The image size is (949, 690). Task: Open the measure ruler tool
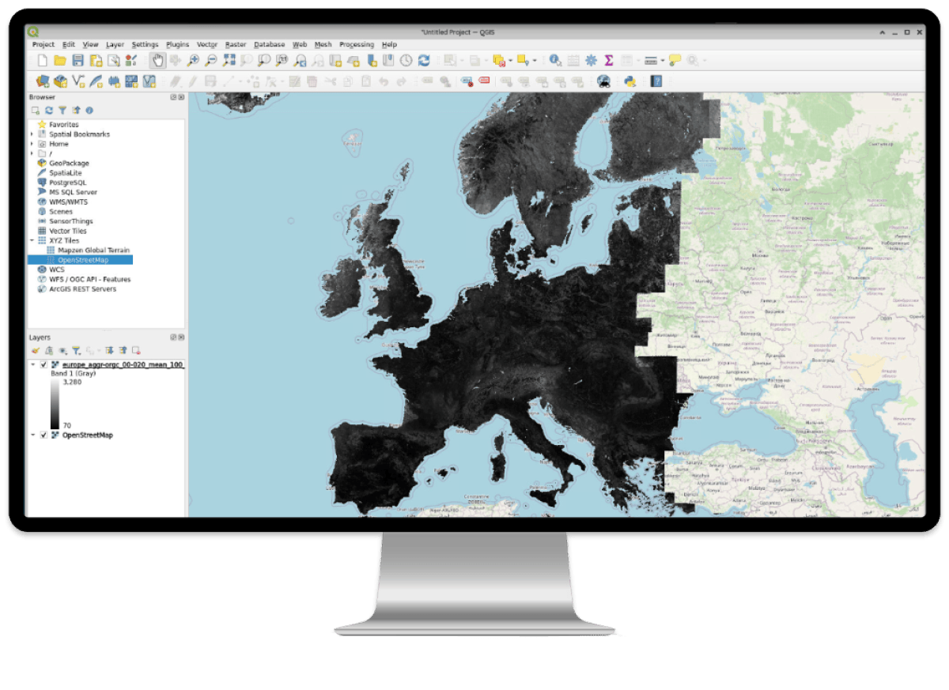click(650, 60)
